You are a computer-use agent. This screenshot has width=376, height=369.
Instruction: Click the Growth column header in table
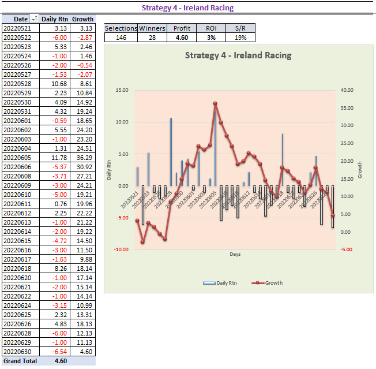click(x=82, y=19)
